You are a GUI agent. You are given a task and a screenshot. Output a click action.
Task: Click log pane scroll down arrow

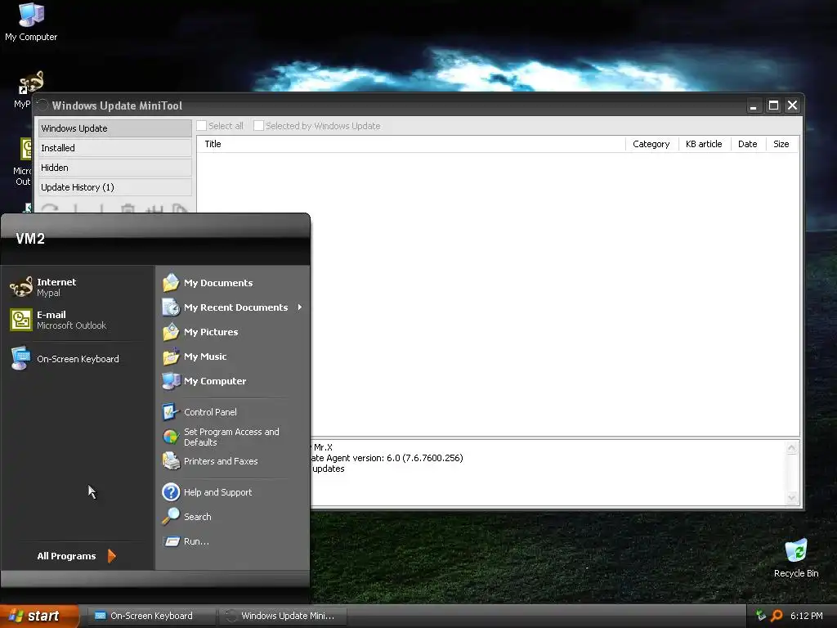pos(791,498)
